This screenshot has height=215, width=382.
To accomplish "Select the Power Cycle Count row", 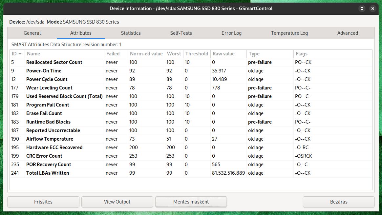I will click(191, 79).
